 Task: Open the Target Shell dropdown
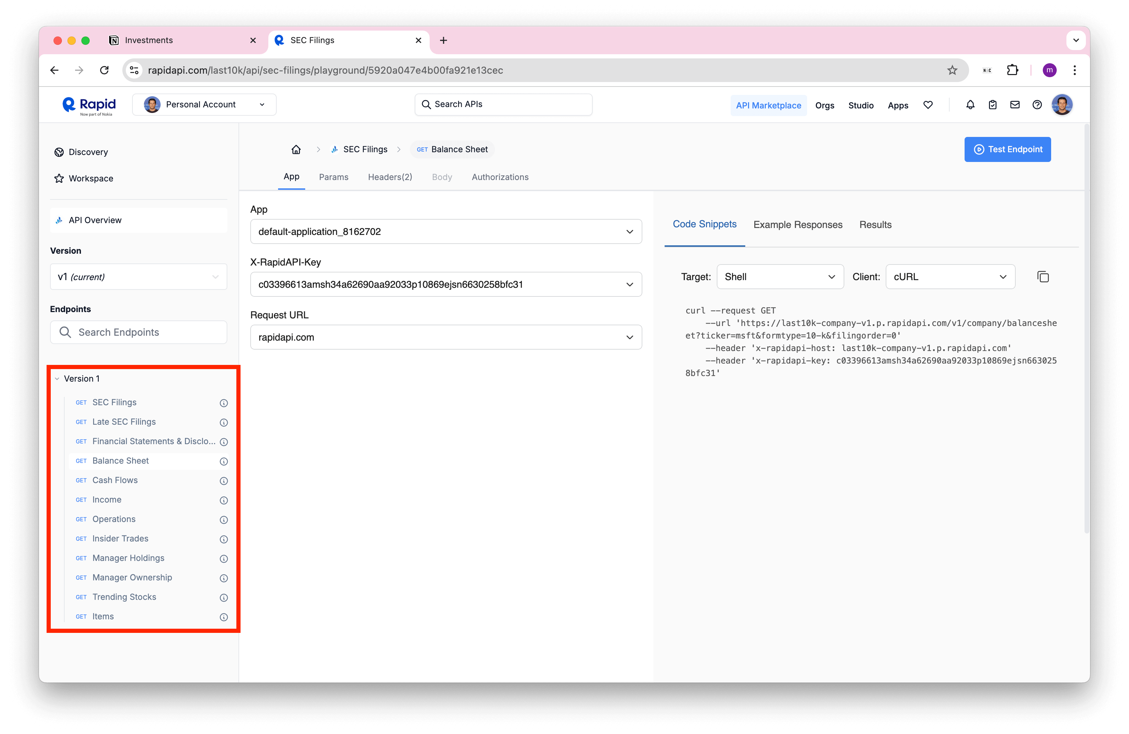[780, 276]
